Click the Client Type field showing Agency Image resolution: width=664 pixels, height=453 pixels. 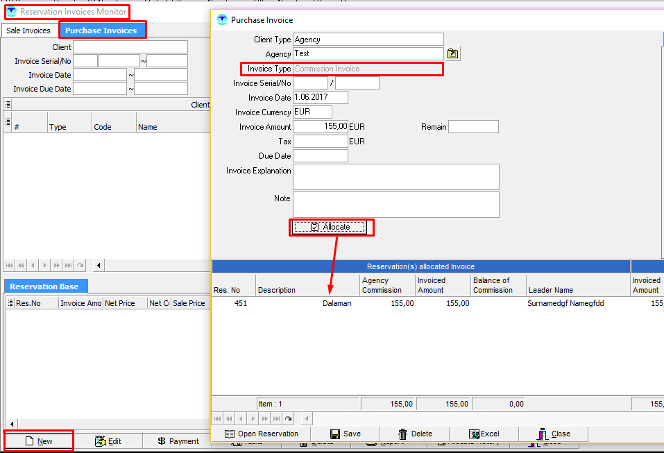tap(368, 40)
